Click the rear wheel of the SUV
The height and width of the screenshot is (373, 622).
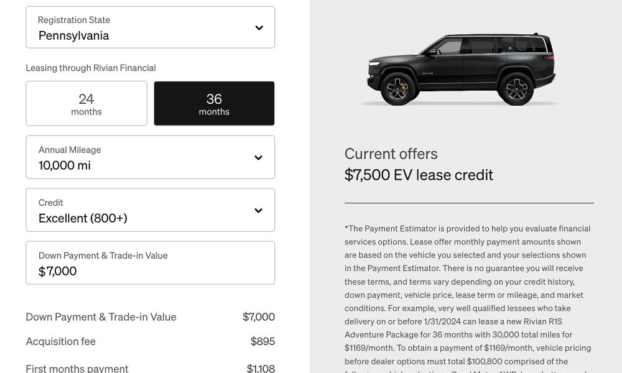[516, 89]
